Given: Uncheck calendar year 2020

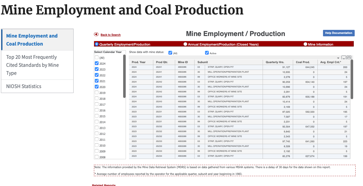Looking at the screenshot, I should 97,87.
